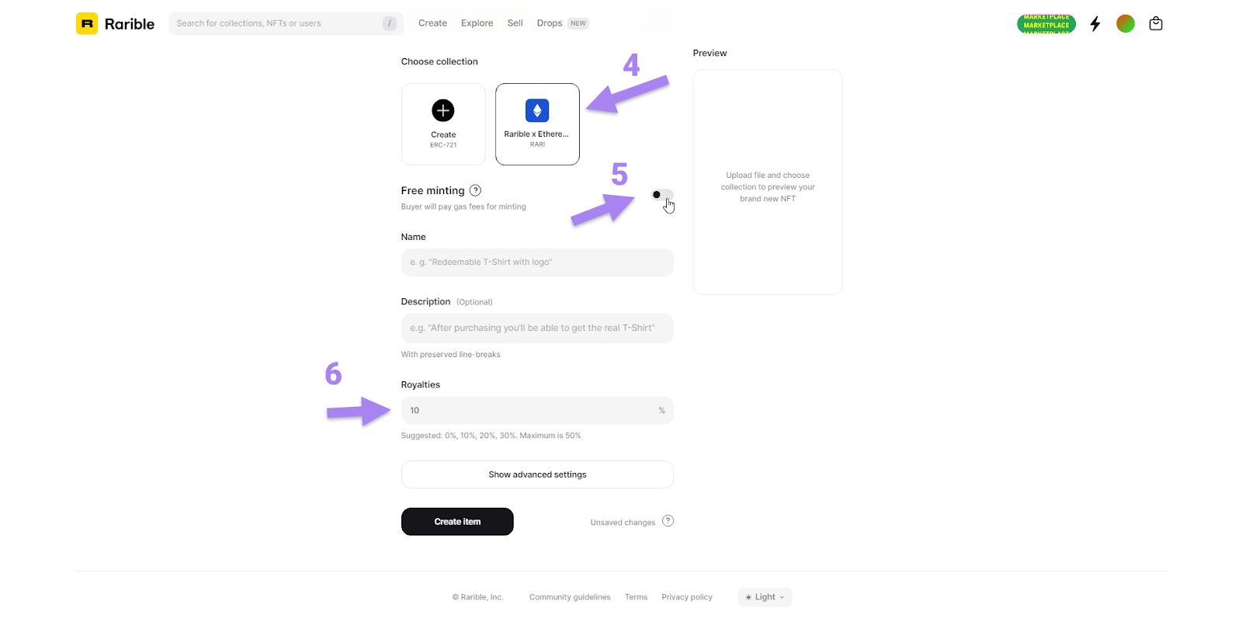Toggle the Free minting switch

click(662, 195)
